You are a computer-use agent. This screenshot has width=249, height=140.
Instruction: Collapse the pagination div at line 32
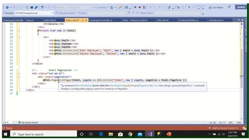19,77
